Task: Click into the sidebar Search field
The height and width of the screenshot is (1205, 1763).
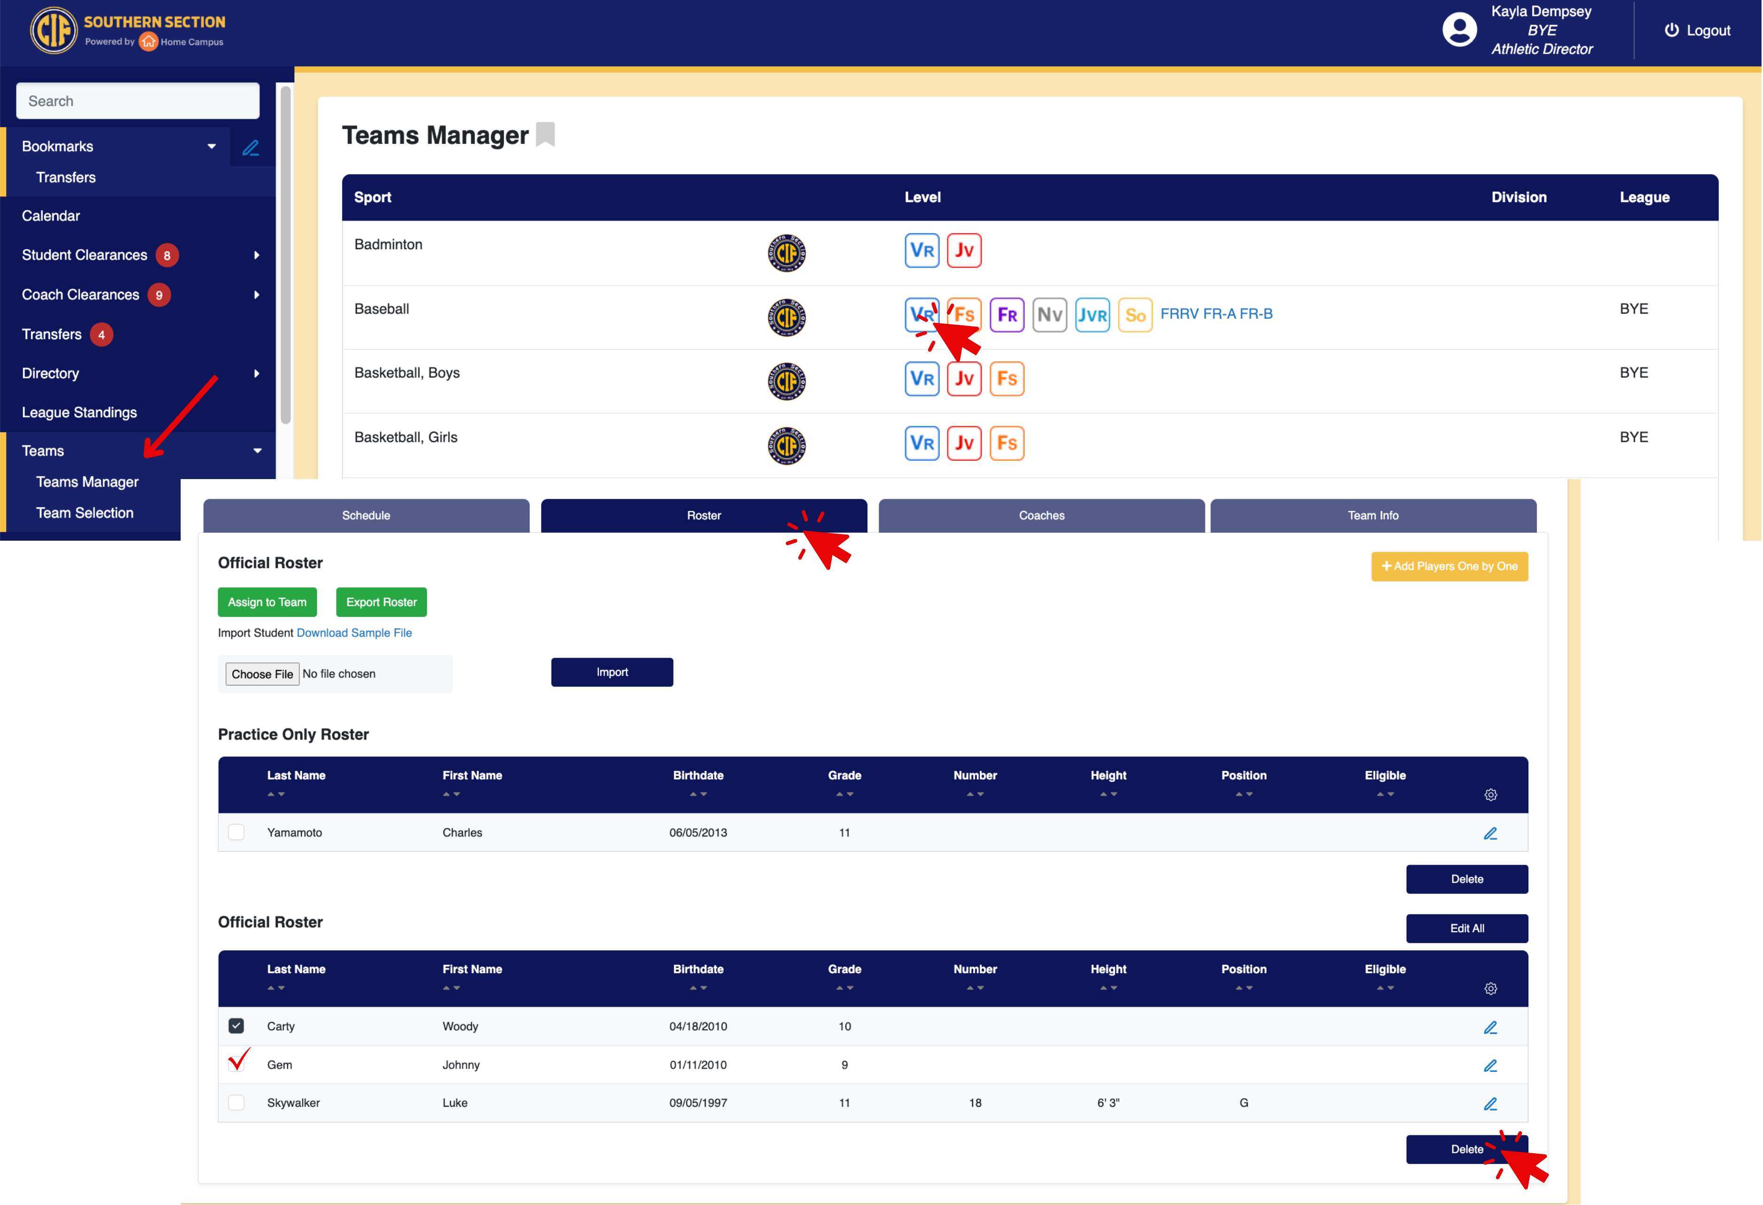Action: click(137, 101)
